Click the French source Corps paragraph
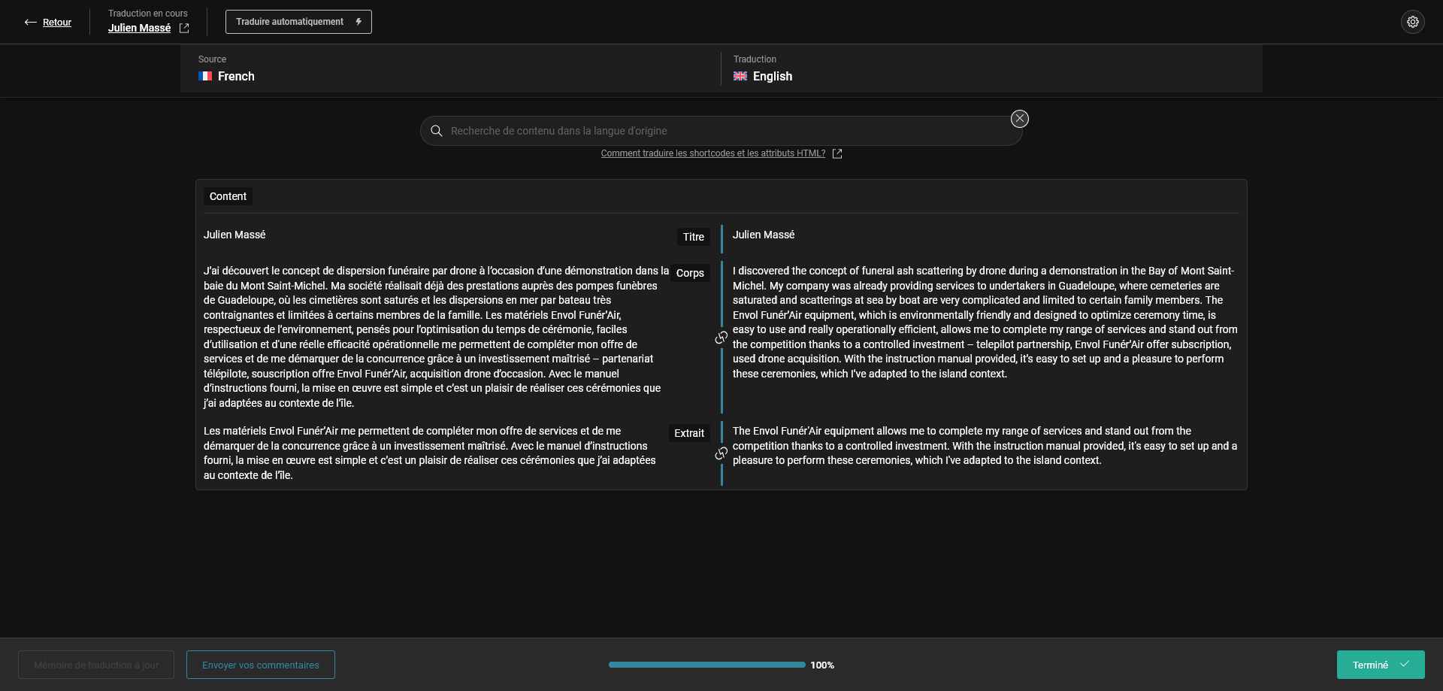1443x691 pixels. point(434,337)
